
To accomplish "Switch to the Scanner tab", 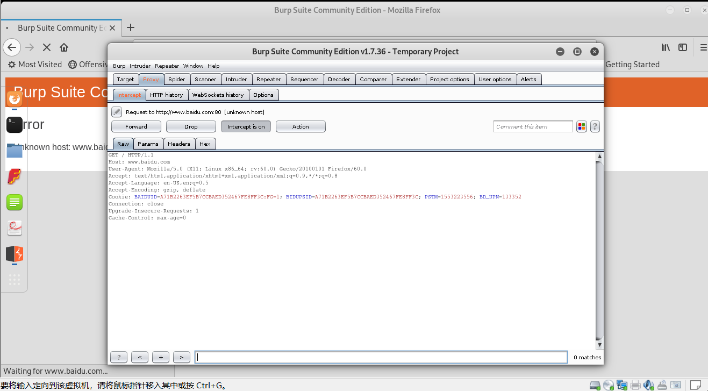I will 205,79.
